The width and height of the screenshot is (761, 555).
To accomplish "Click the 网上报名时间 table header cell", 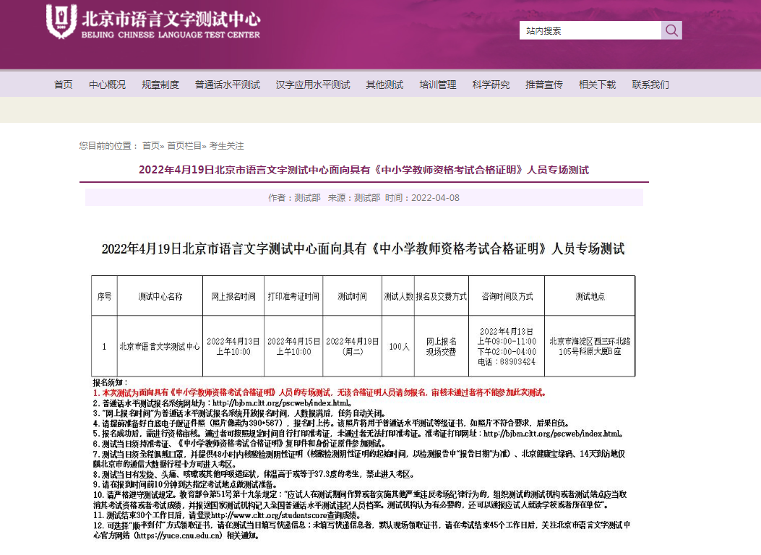I will pos(233,296).
